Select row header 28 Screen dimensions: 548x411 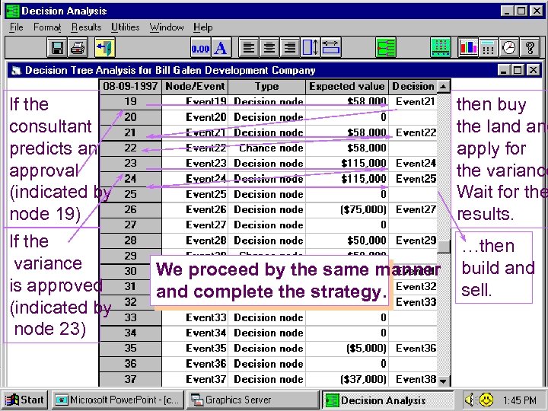[130, 241]
